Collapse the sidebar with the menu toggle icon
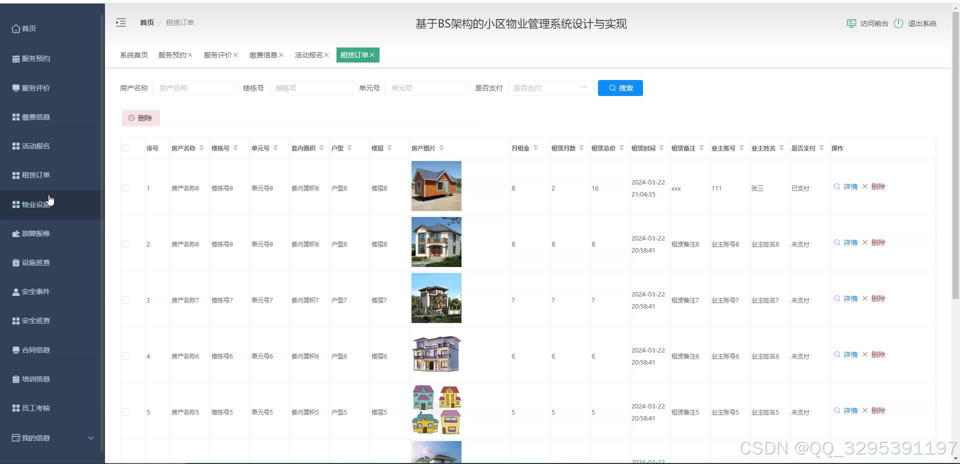The image size is (960, 464). click(x=120, y=22)
